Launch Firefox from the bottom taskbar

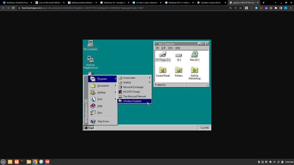pyautogui.click(x=17, y=162)
